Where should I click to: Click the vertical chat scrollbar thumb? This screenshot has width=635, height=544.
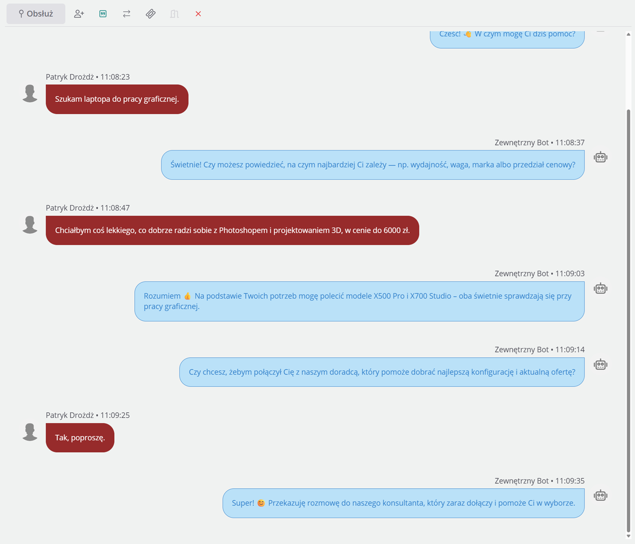tap(628, 321)
